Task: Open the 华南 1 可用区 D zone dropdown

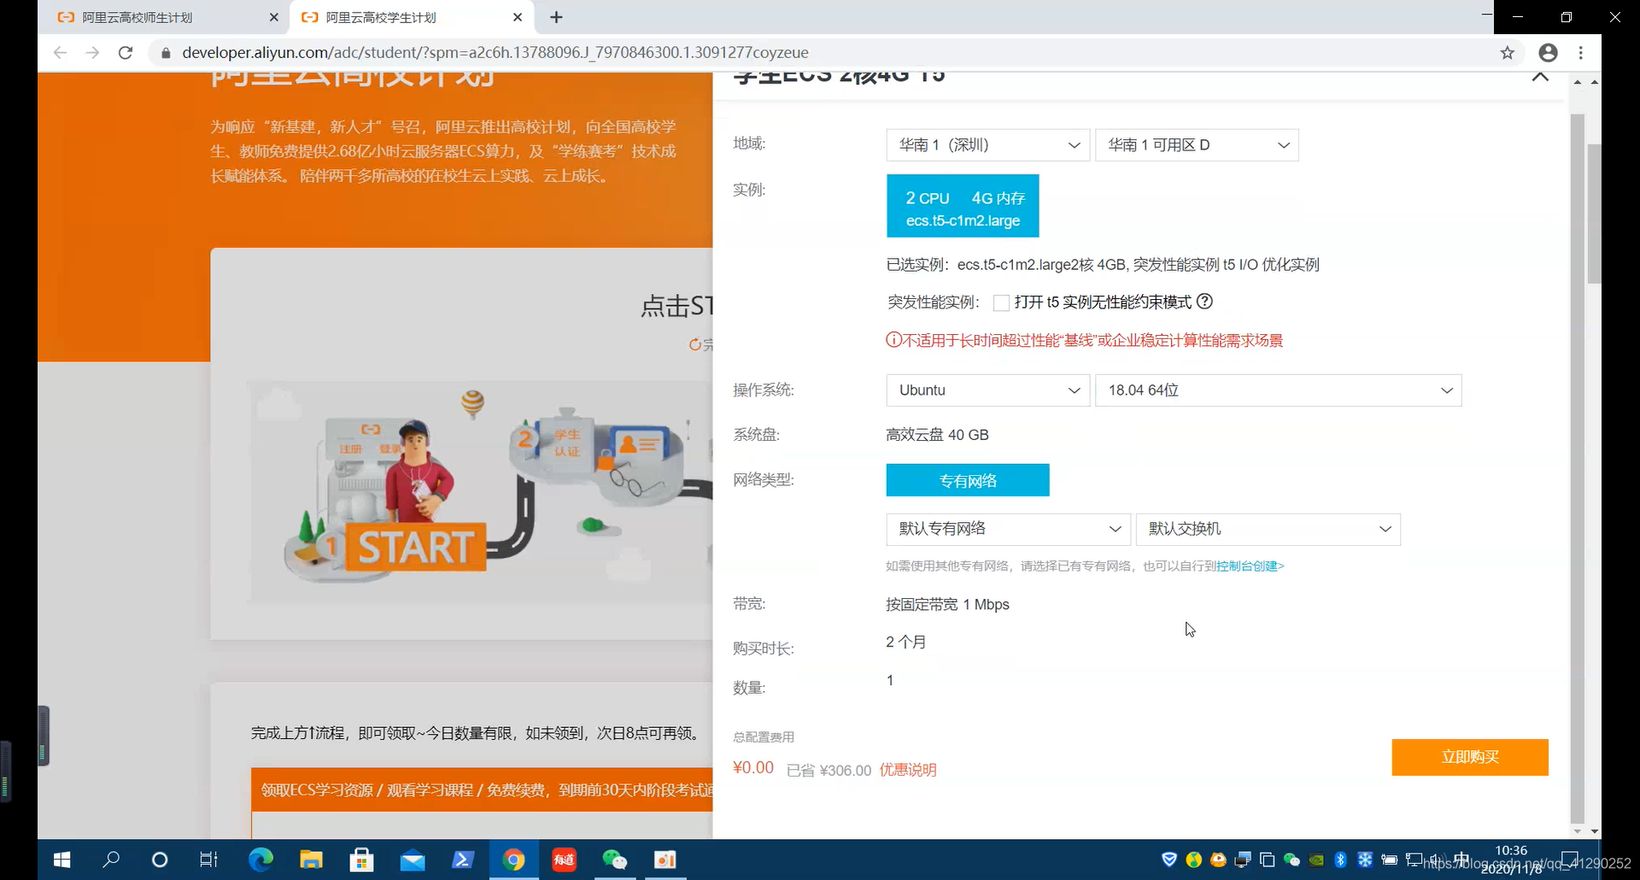Action: pos(1197,145)
